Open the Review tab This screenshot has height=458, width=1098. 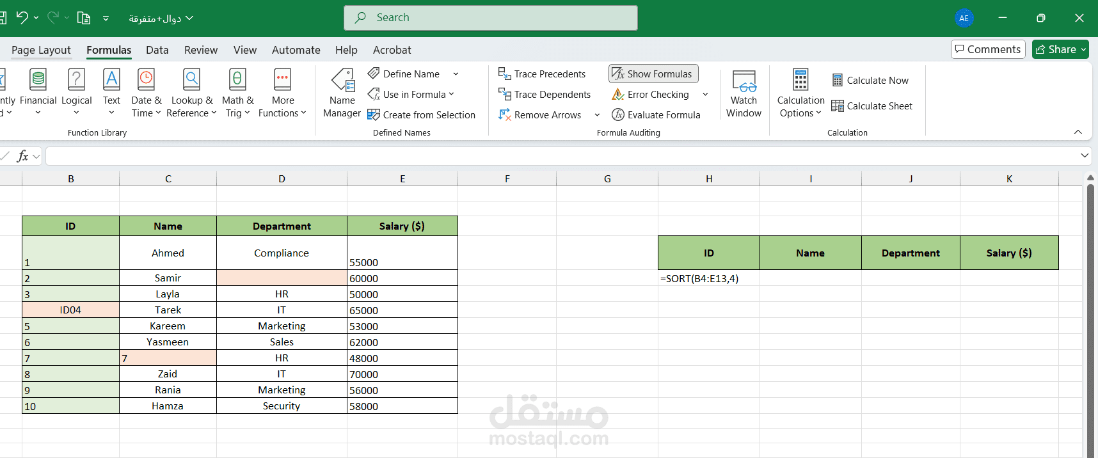[x=201, y=50]
